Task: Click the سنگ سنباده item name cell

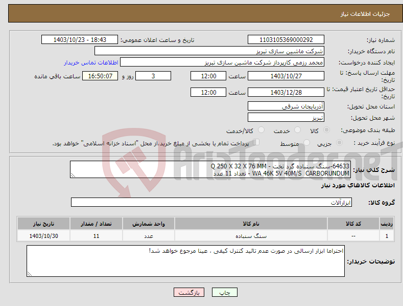Action: (x=251, y=236)
